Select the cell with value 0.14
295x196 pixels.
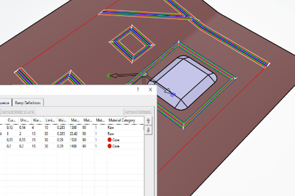click(22, 128)
